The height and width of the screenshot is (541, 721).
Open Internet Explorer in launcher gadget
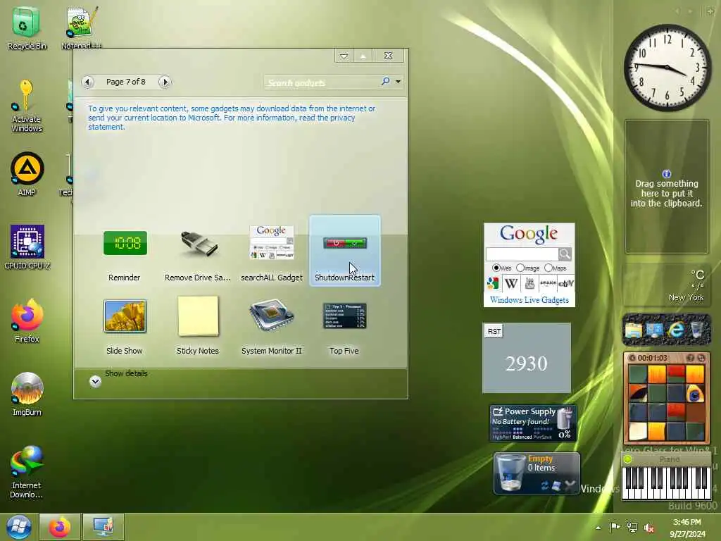pyautogui.click(x=676, y=330)
